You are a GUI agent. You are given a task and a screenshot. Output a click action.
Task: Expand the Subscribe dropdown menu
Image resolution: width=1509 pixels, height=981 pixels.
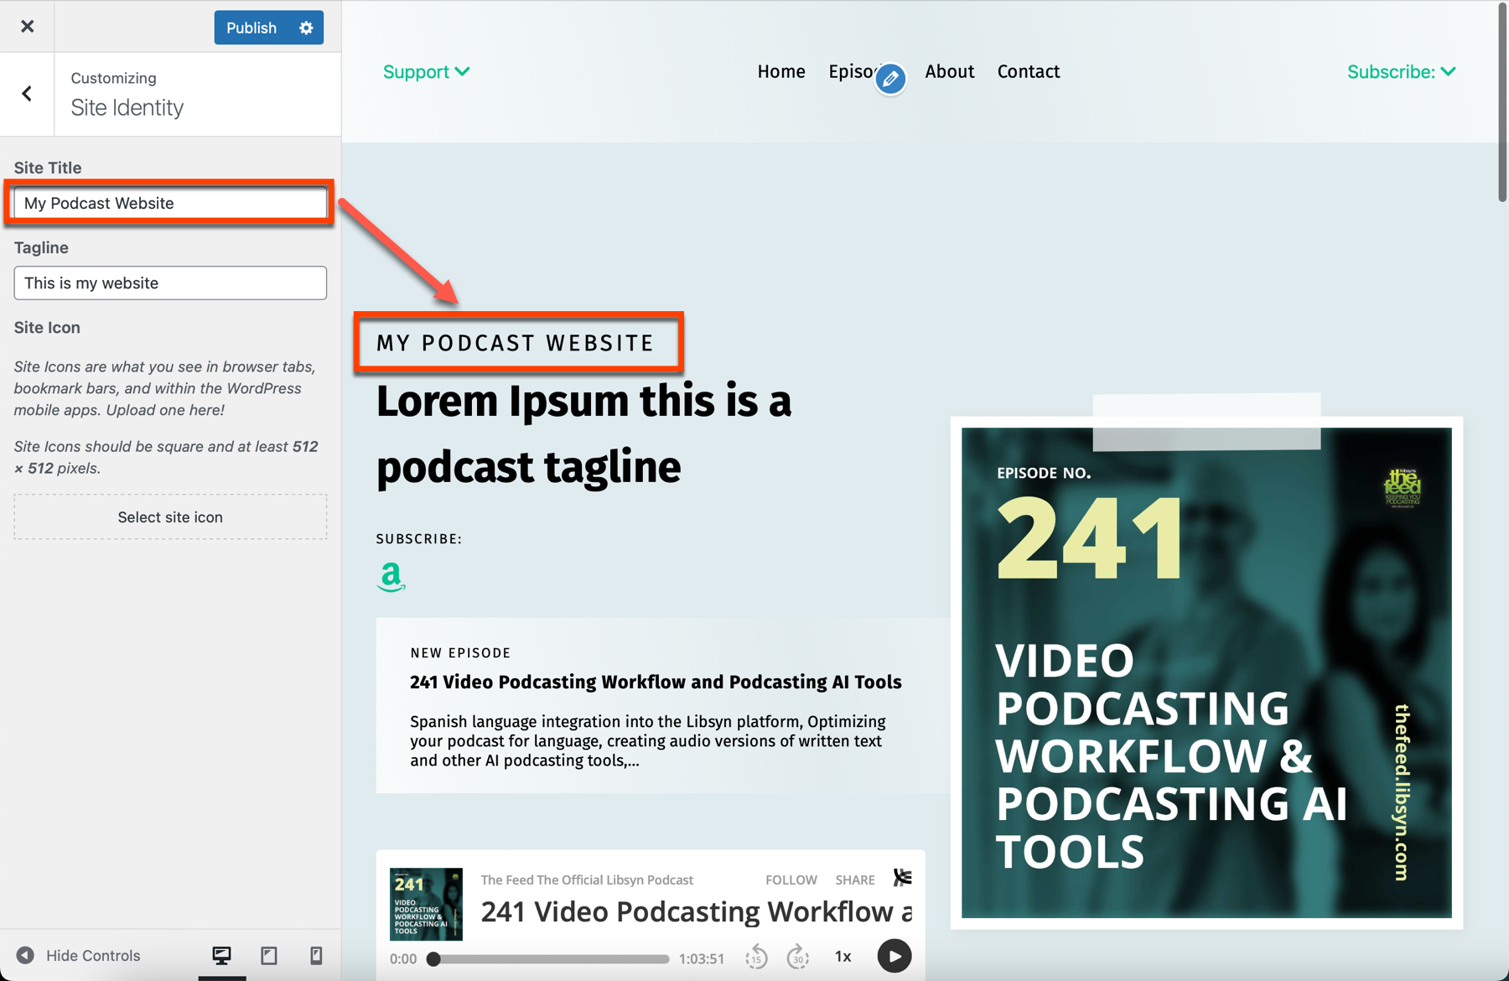1402,72
